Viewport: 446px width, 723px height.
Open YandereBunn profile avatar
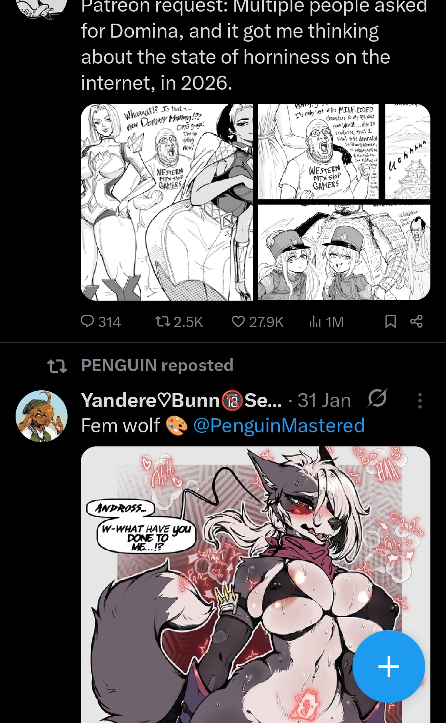point(42,416)
